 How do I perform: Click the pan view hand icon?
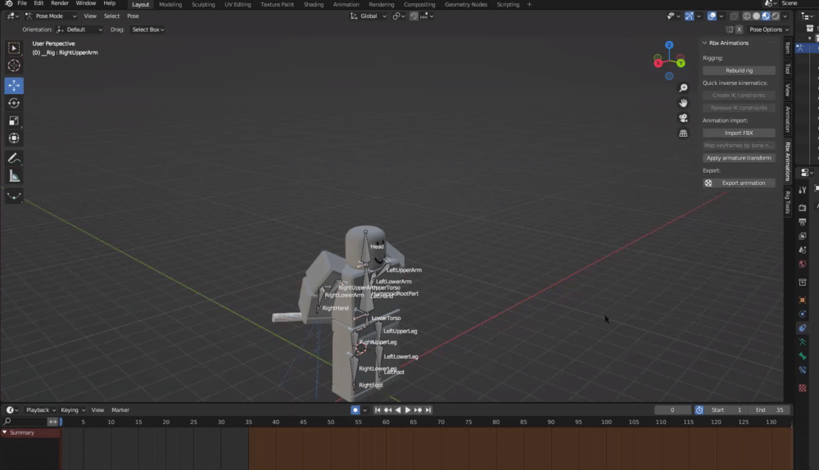click(683, 103)
